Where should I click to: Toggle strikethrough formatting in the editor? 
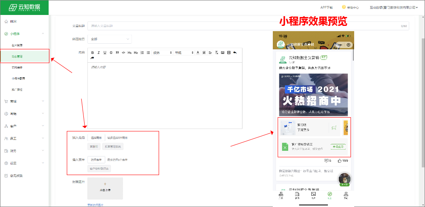tap(111, 53)
